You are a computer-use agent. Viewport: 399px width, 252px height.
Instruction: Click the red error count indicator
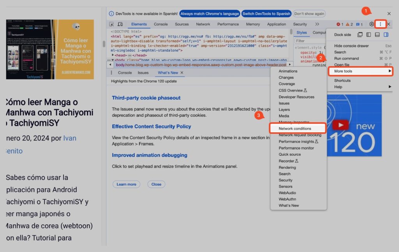(340, 24)
